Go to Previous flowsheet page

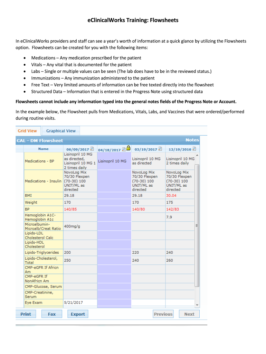point(163,314)
